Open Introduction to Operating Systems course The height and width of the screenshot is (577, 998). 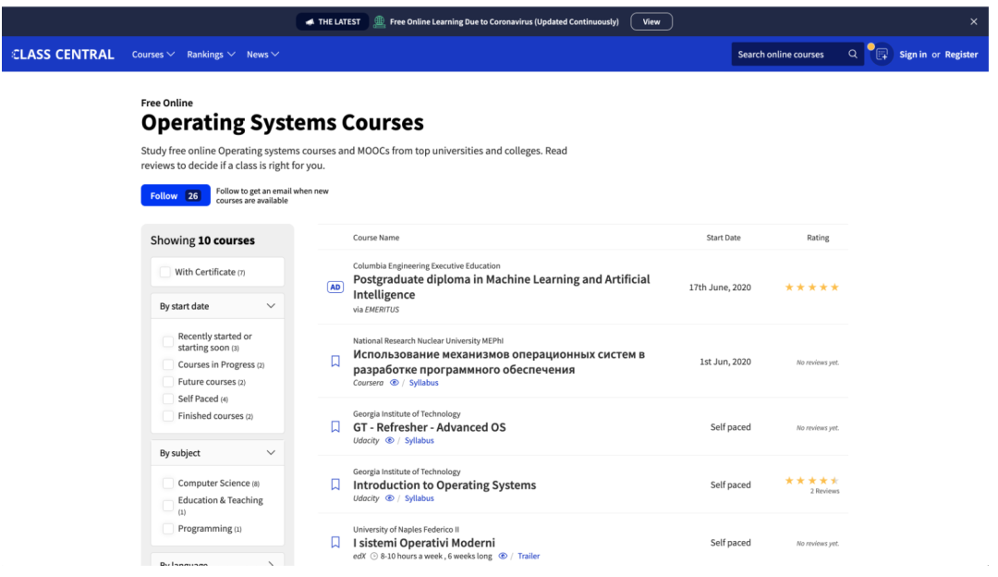point(444,485)
